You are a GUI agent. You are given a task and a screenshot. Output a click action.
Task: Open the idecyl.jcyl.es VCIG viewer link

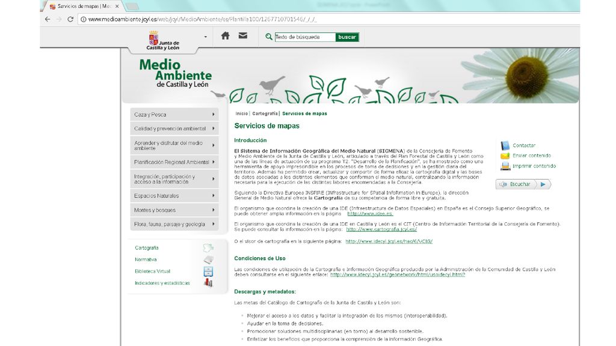pos(389,241)
